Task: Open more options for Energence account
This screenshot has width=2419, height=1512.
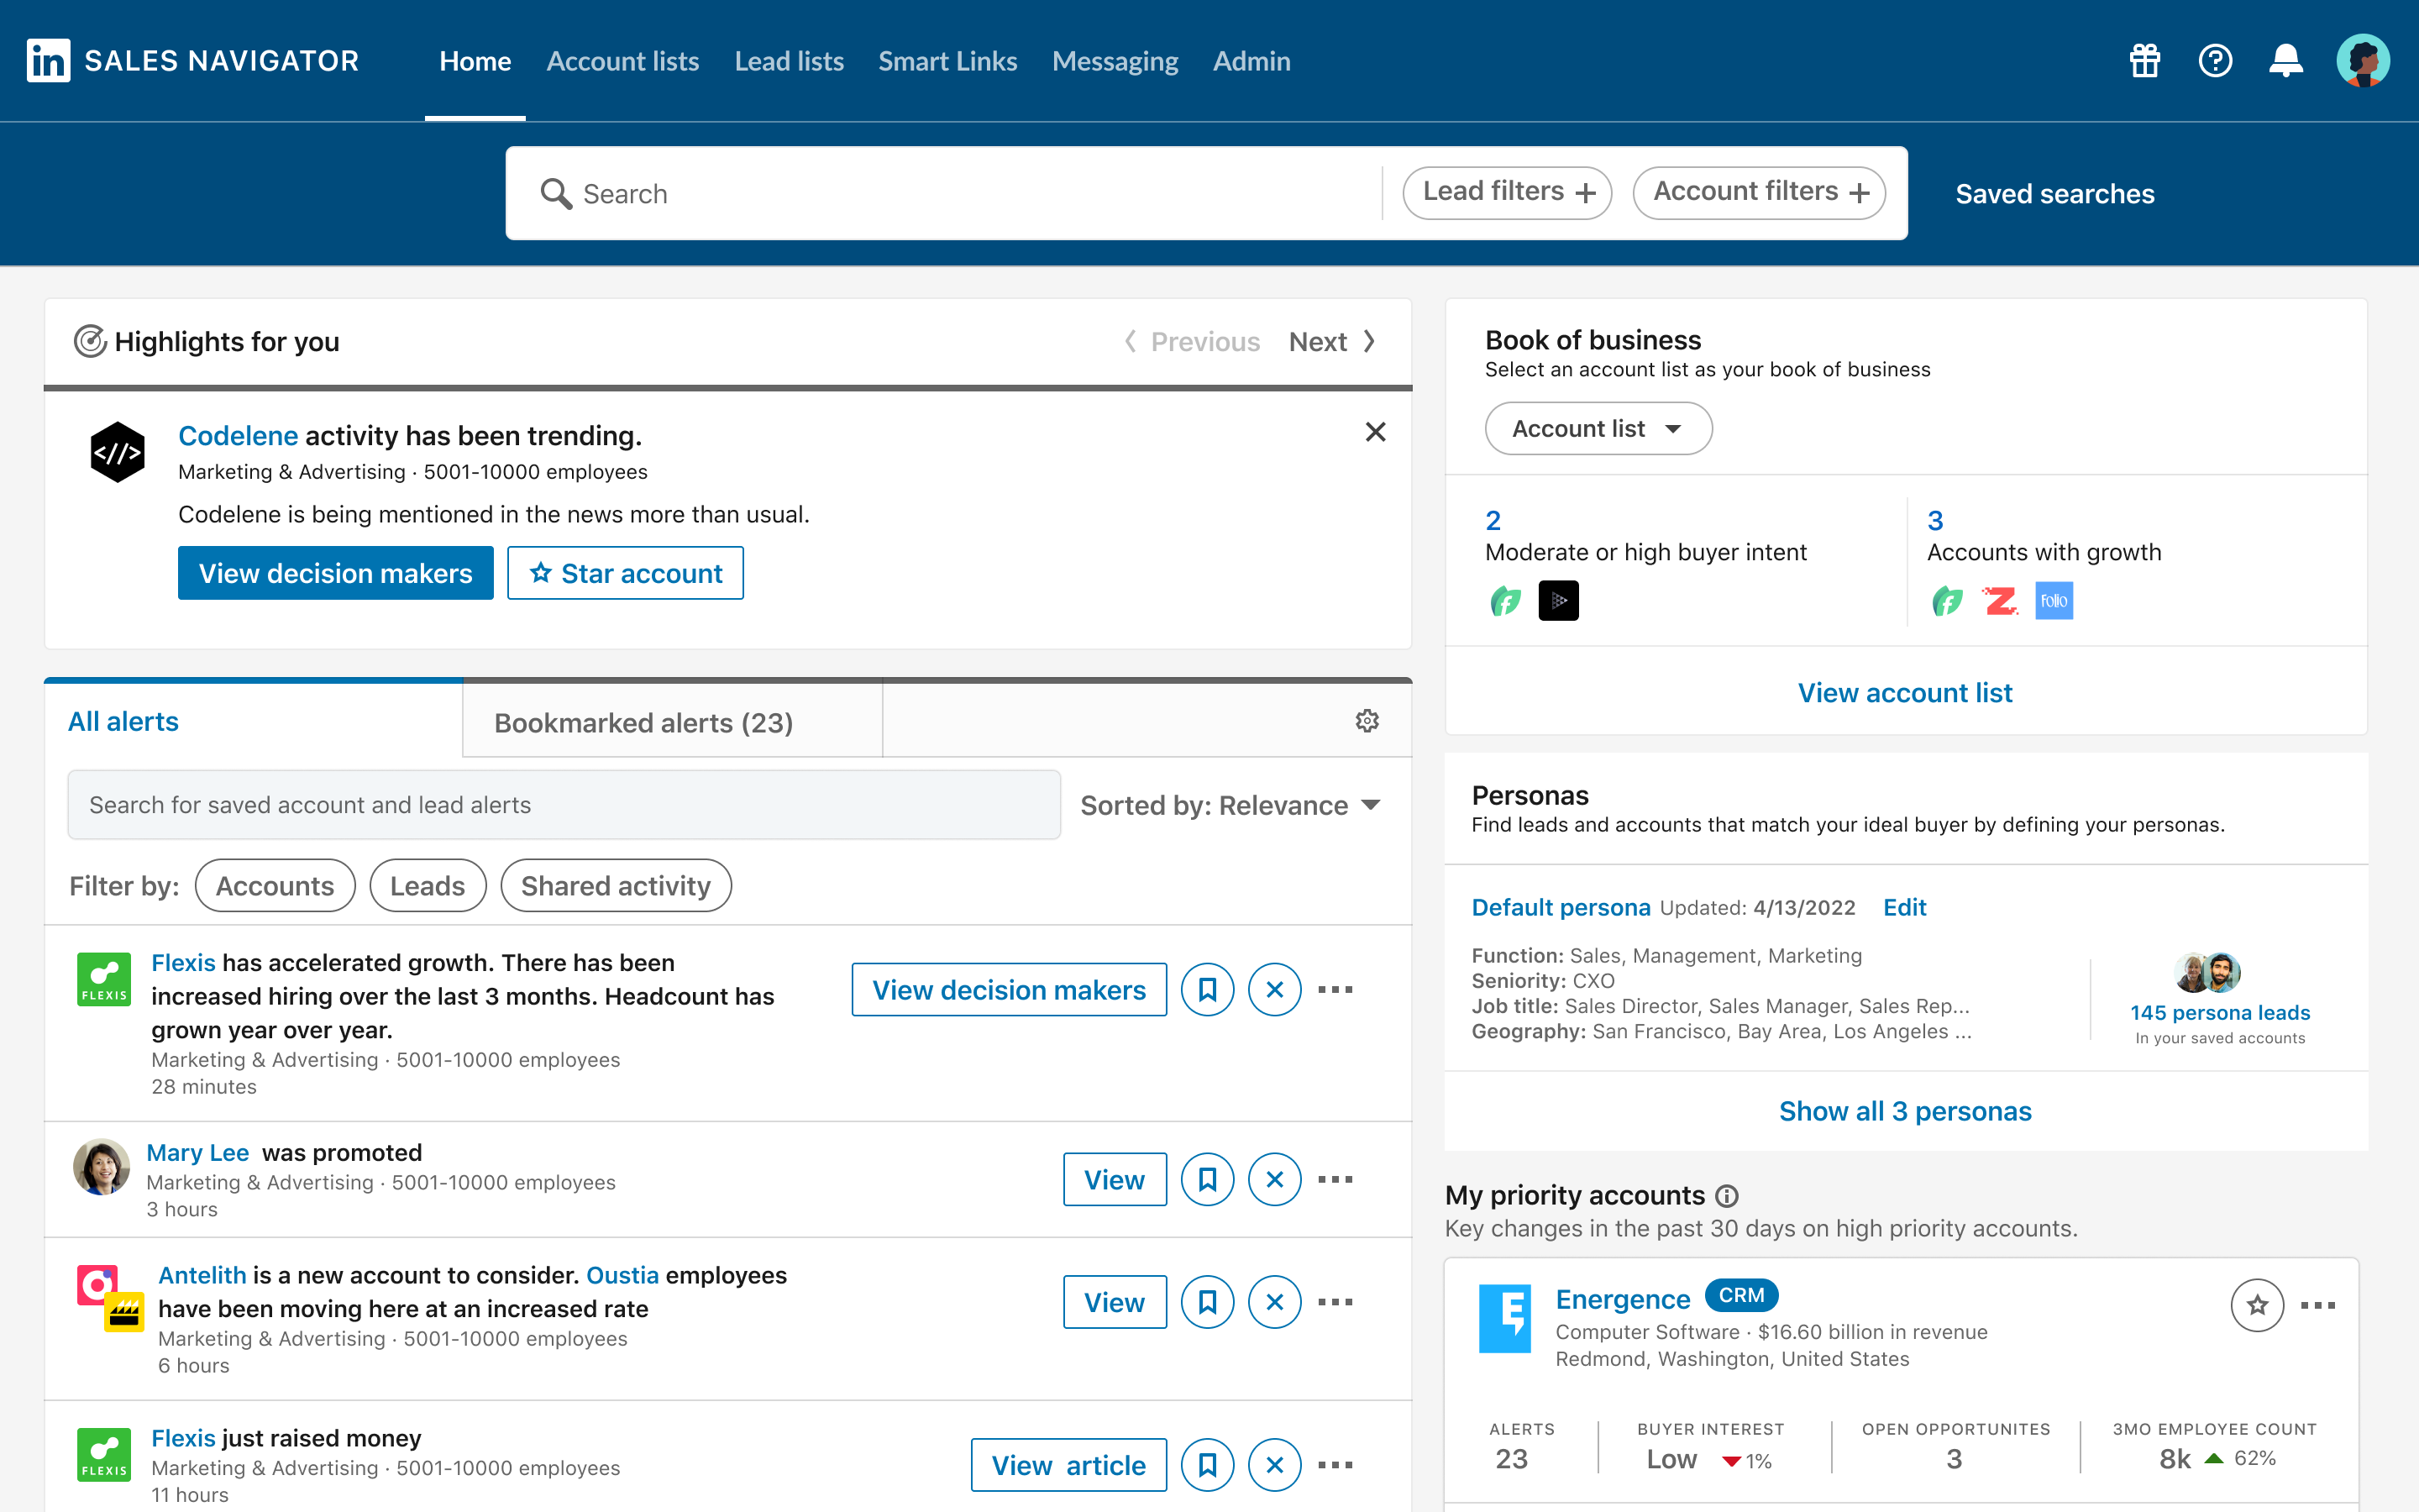Action: tap(2318, 1305)
